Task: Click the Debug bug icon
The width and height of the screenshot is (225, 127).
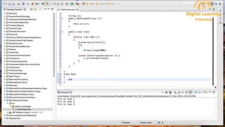Action: [x=67, y=4]
